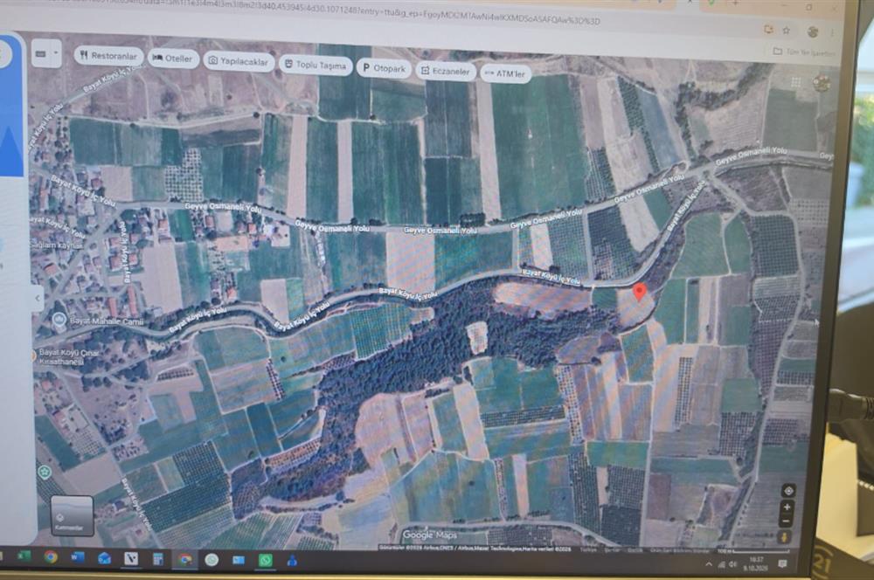Open the Chrome profile avatar
874x580 pixels.
coord(813,31)
